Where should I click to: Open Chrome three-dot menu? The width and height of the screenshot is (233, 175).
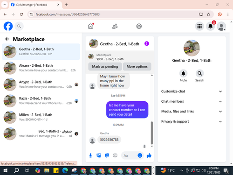228,14
